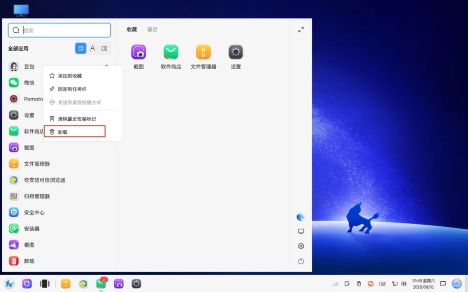This screenshot has width=468, height=292.
Task: Launch Pomotroid from the all apps list
Action: coord(25,99)
